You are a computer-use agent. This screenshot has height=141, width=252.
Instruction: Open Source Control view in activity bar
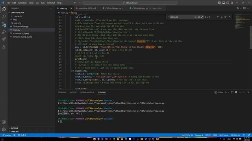click(x=4, y=24)
